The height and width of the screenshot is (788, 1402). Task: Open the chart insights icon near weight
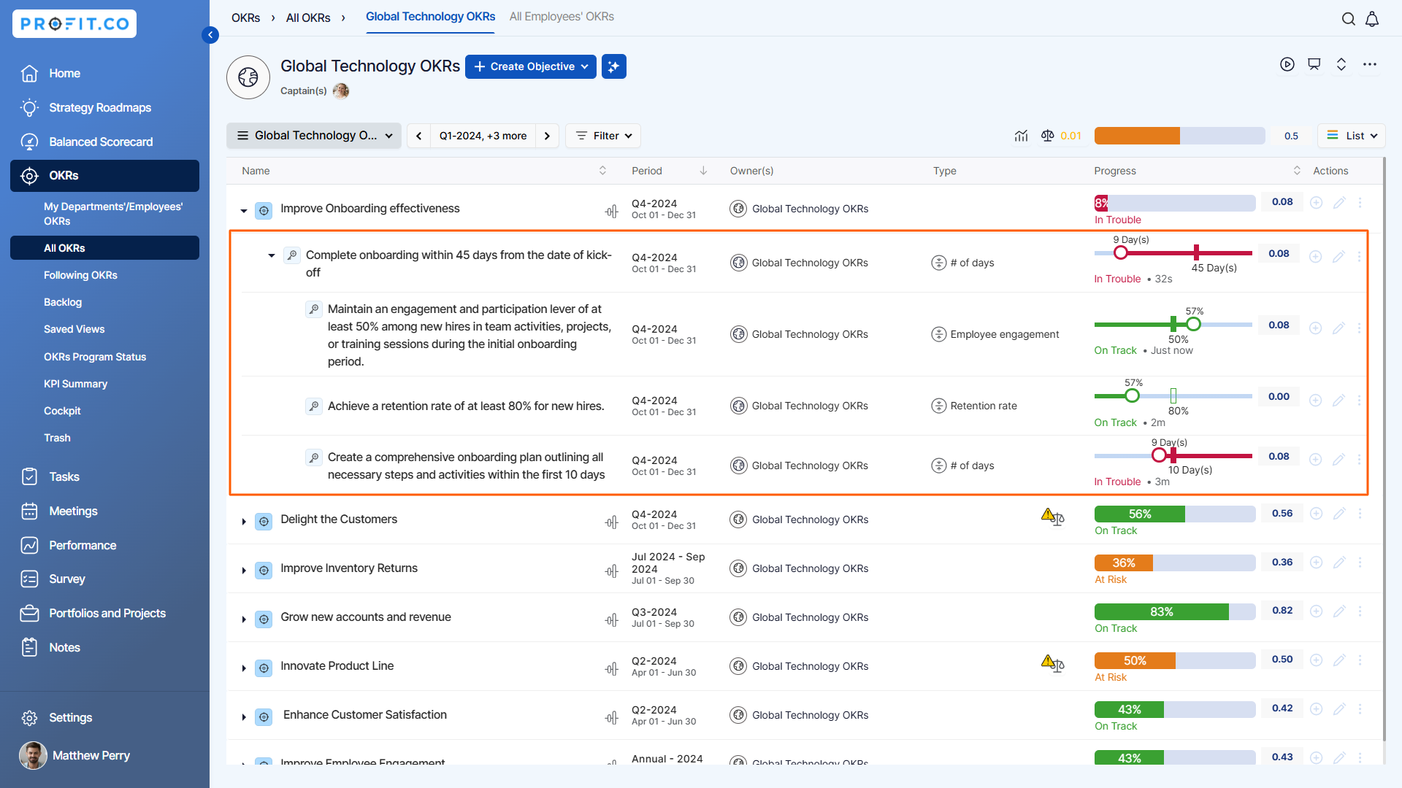[x=1021, y=136]
